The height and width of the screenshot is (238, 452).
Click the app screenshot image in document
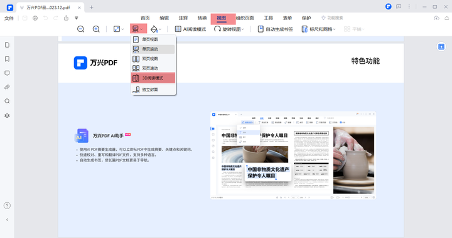(293, 155)
